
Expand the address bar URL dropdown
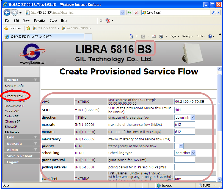(x=122, y=13)
